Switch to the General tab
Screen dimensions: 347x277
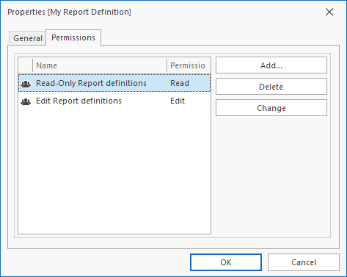(28, 38)
